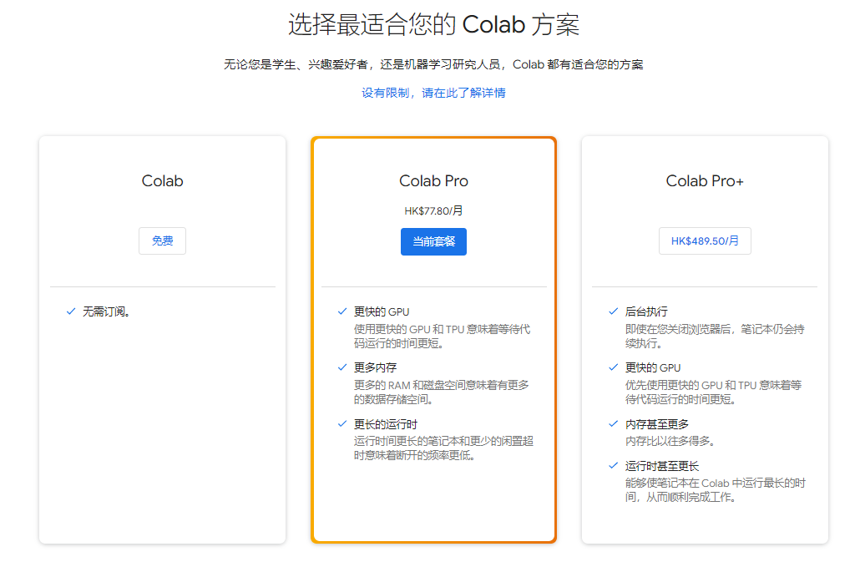
Task: Click description 优先使用更快的 GPU 和 TPU
Action: [714, 392]
